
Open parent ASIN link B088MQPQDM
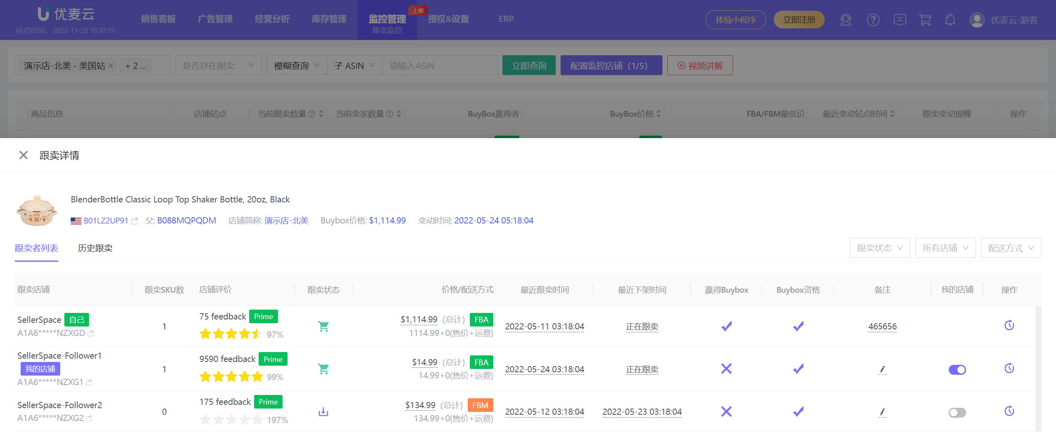point(186,221)
